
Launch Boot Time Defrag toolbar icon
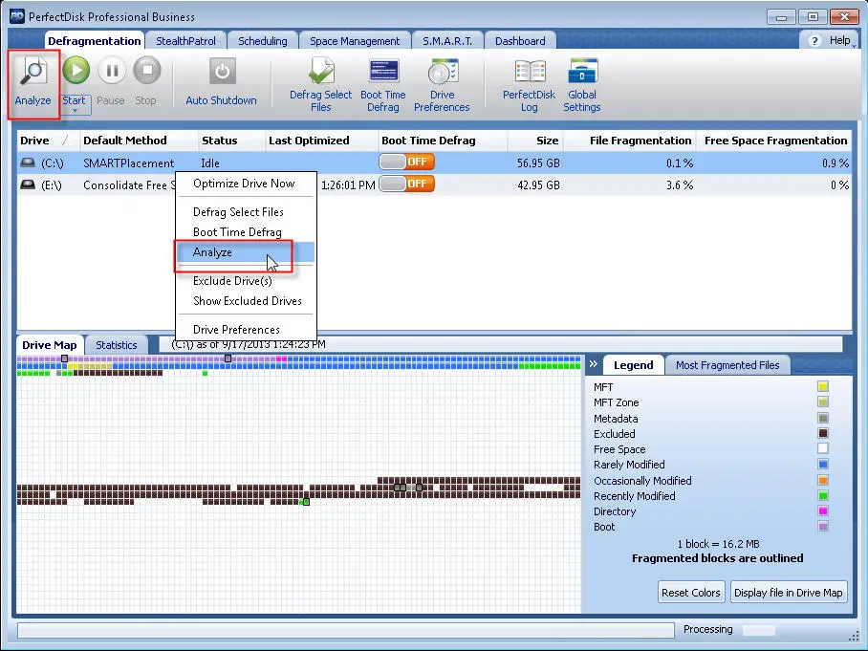click(x=383, y=72)
